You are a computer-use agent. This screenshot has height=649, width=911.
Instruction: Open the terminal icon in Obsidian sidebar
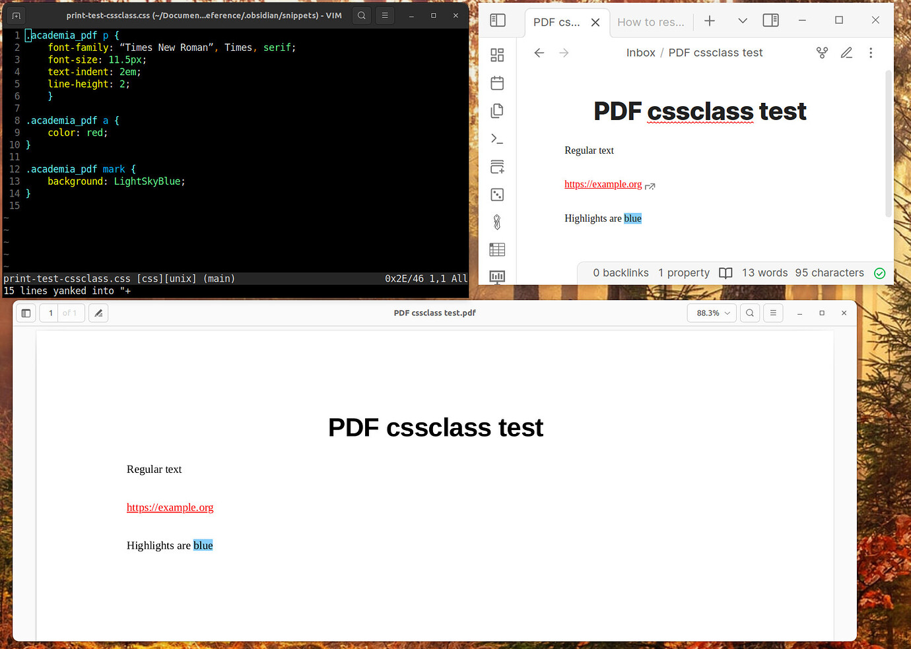coord(497,139)
